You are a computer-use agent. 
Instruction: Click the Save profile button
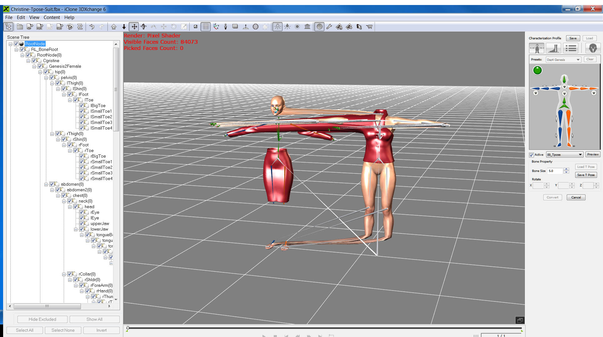click(573, 38)
